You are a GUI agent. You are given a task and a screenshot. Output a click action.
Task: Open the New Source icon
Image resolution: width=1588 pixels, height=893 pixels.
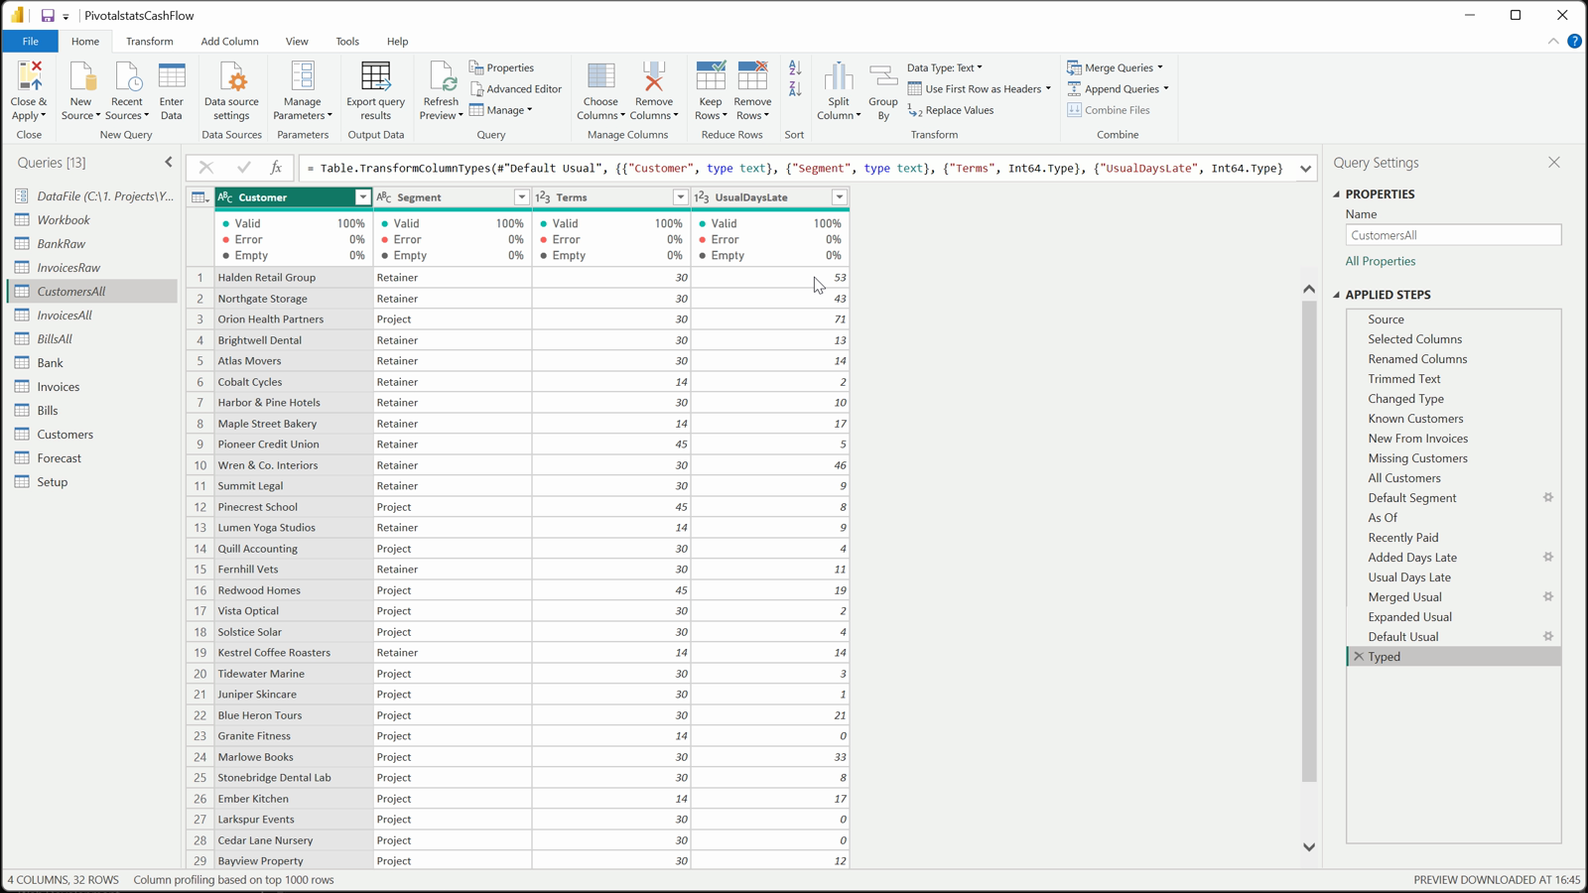click(81, 76)
